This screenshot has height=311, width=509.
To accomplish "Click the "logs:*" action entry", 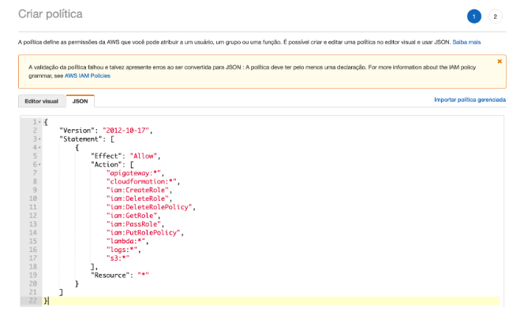I will [122, 250].
